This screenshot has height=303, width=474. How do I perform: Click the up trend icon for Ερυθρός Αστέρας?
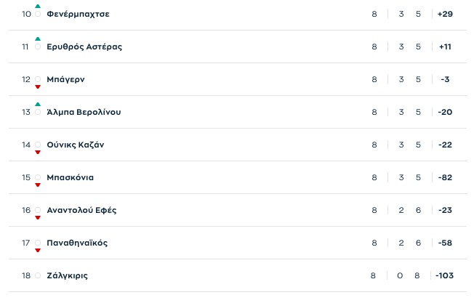coord(38,39)
